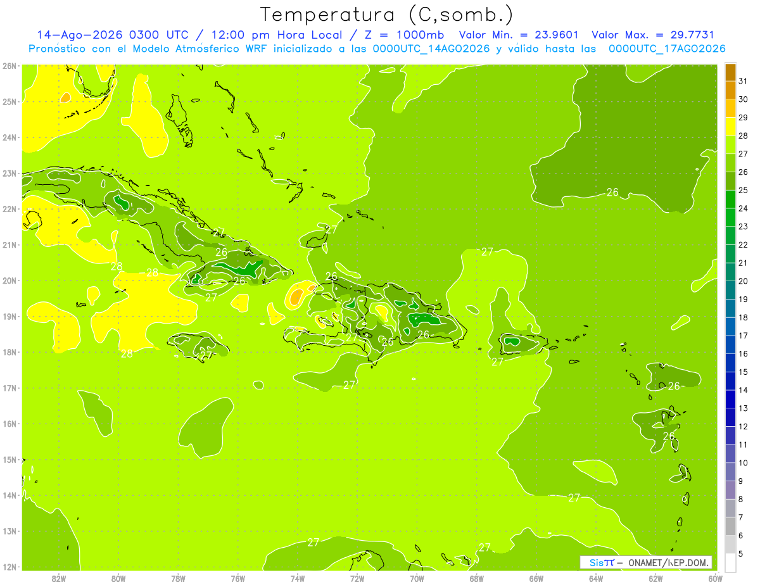
Task: Click the '20N' latitude axis label
Action: pos(9,281)
